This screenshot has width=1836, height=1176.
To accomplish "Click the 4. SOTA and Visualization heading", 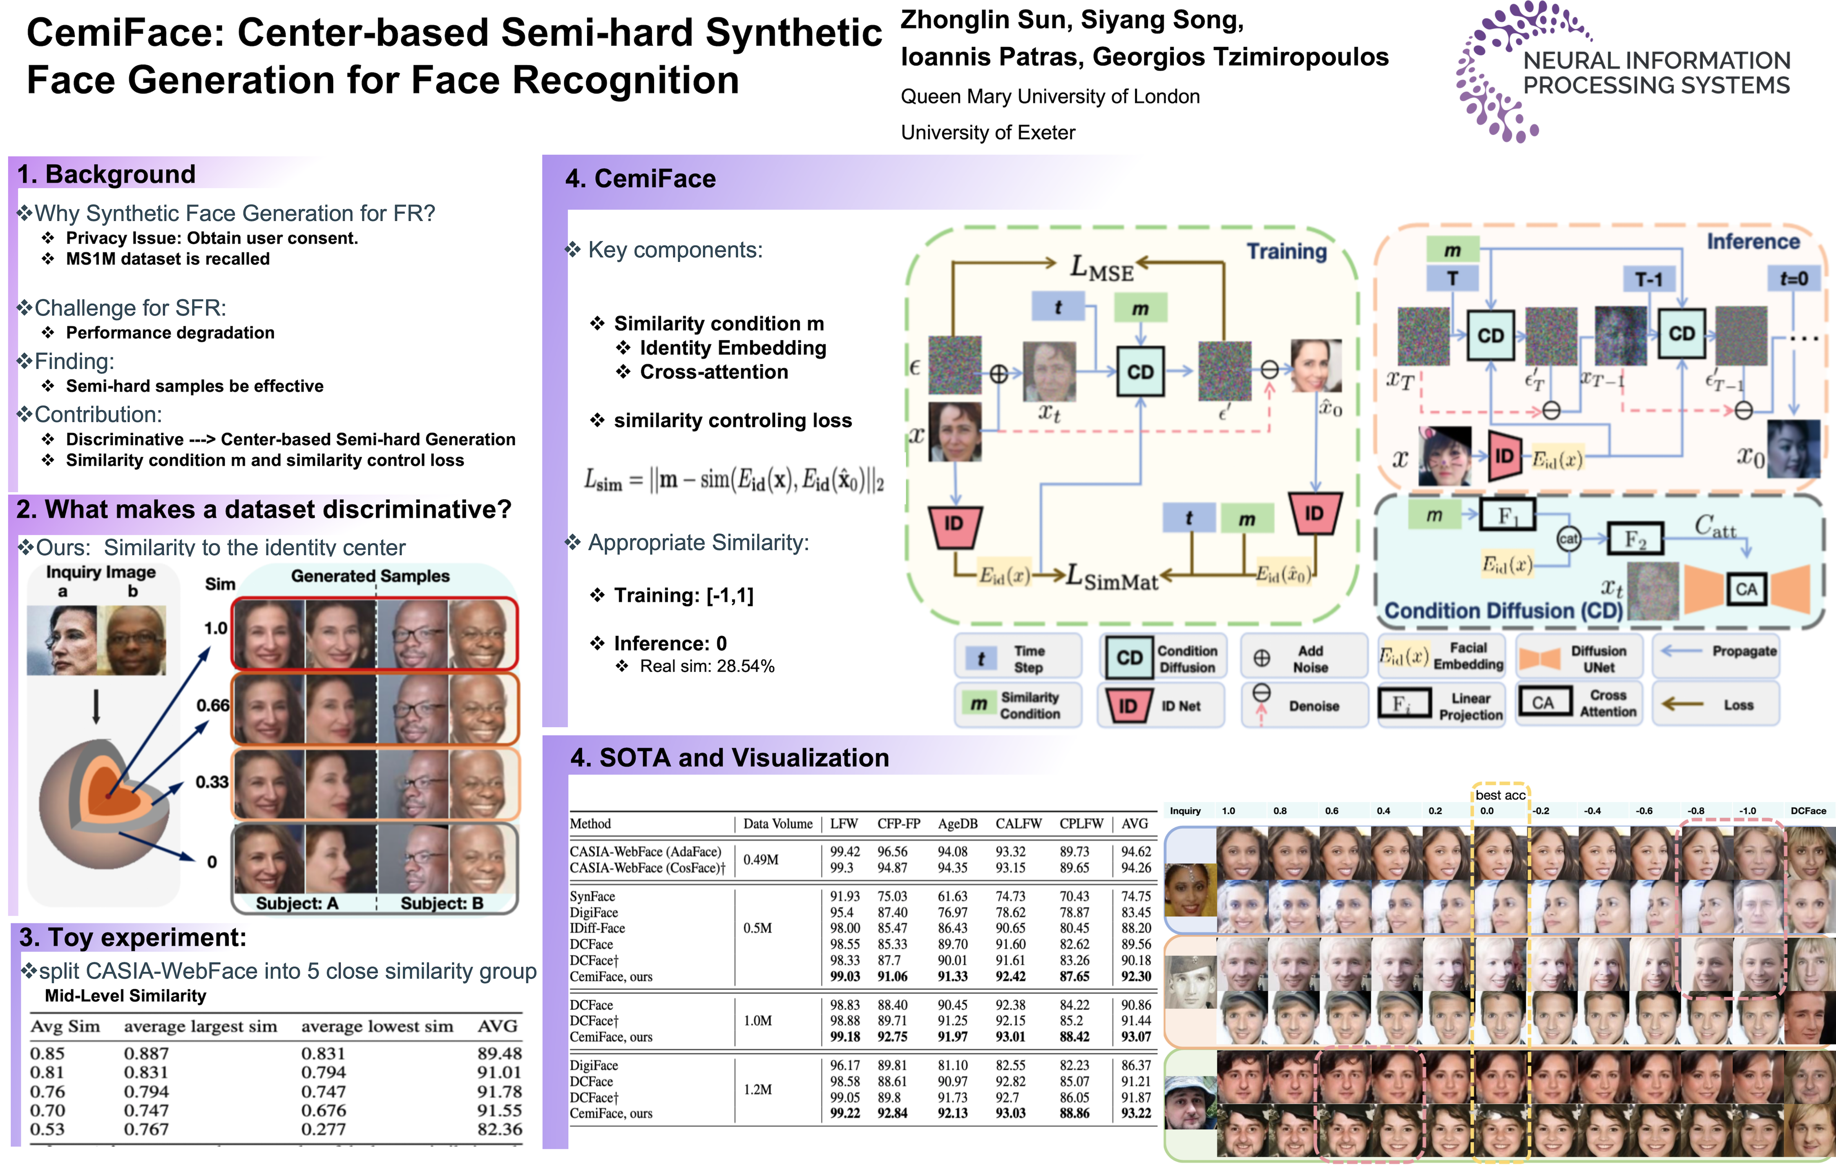I will 730,757.
